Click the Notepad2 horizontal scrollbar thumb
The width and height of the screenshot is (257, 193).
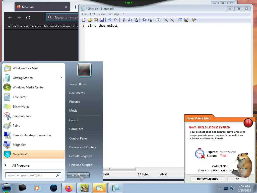pos(119,169)
